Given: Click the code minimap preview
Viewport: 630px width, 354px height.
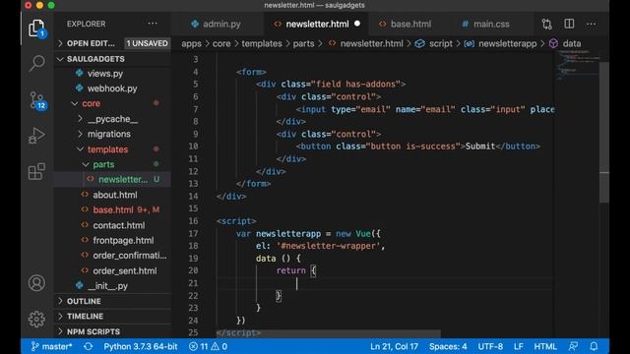Looking at the screenshot, I should pos(578,66).
